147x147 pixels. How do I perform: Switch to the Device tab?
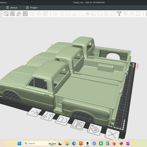(12, 8)
